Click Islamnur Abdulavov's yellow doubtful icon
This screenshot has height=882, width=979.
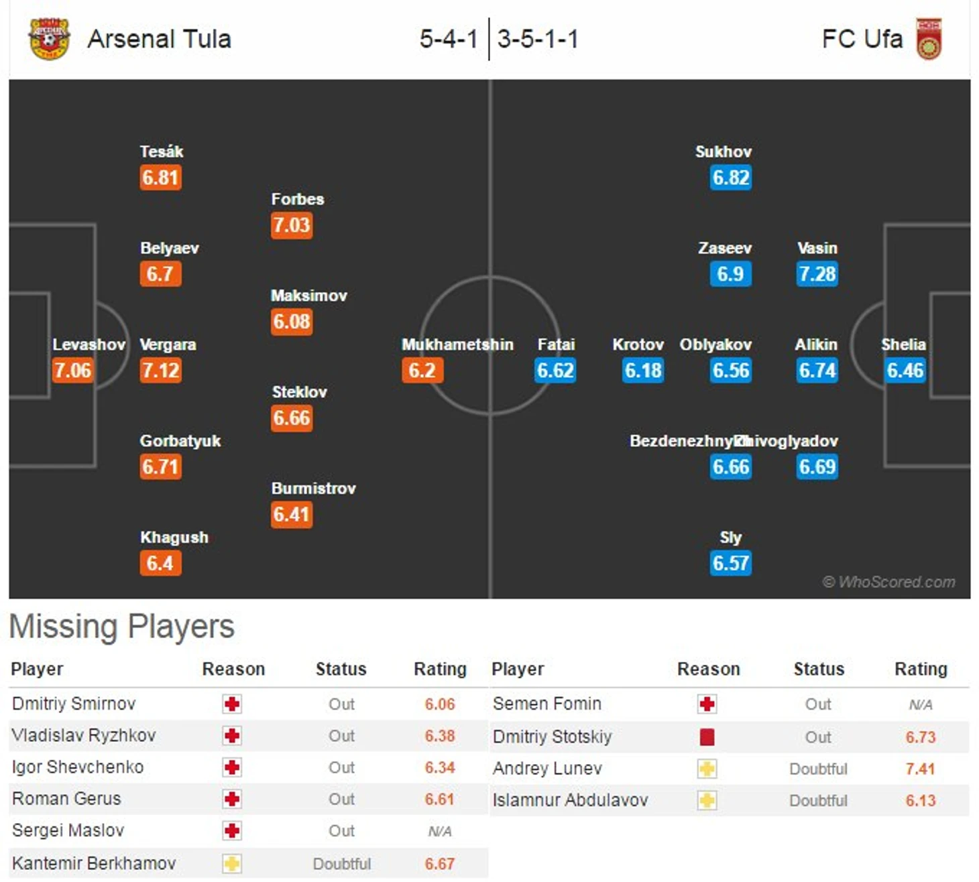click(707, 801)
